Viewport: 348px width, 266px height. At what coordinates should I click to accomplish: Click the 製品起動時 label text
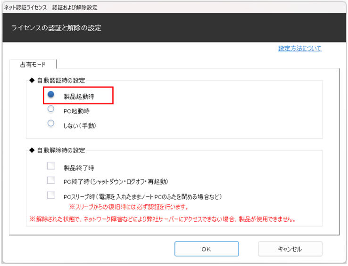tap(78, 96)
